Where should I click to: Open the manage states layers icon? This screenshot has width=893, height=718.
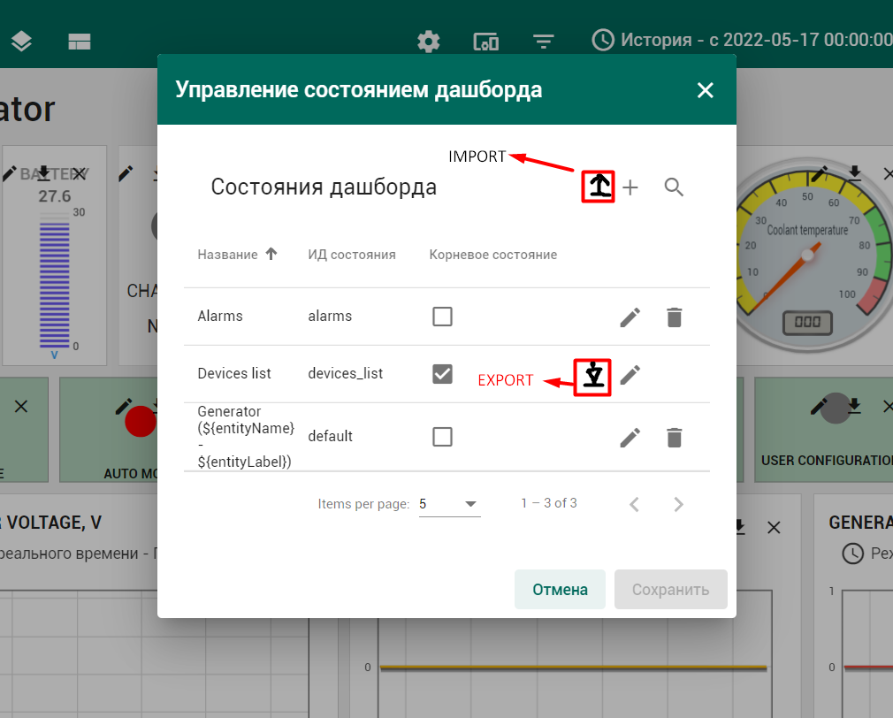pyautogui.click(x=21, y=42)
